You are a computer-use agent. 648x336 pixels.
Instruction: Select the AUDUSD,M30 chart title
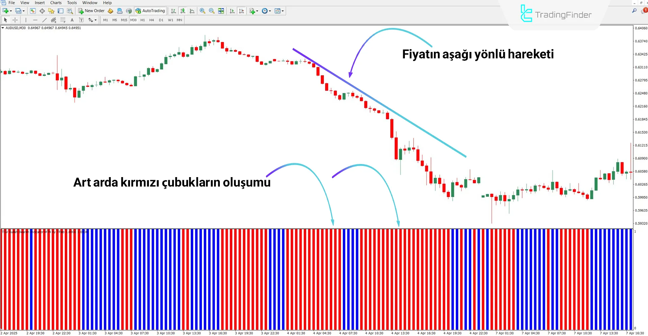[x=16, y=28]
